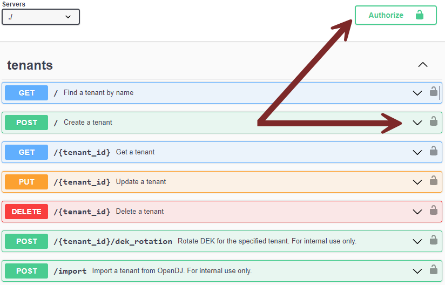Click lock icon on GET Find a tenant row

433,92
